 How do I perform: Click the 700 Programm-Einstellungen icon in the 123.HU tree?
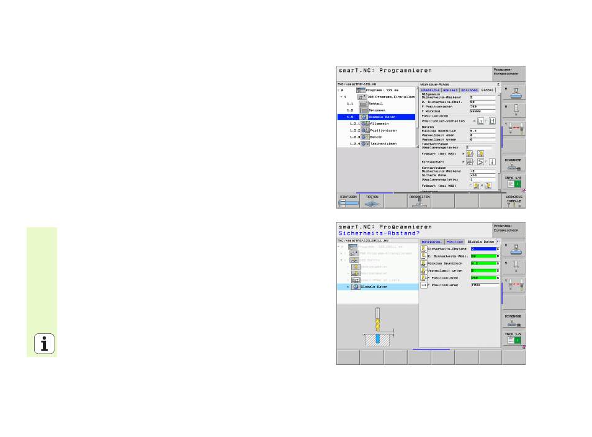[362, 97]
